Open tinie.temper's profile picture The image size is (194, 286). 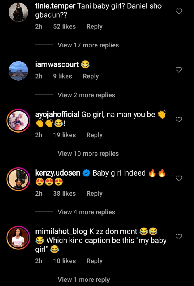pos(18,12)
